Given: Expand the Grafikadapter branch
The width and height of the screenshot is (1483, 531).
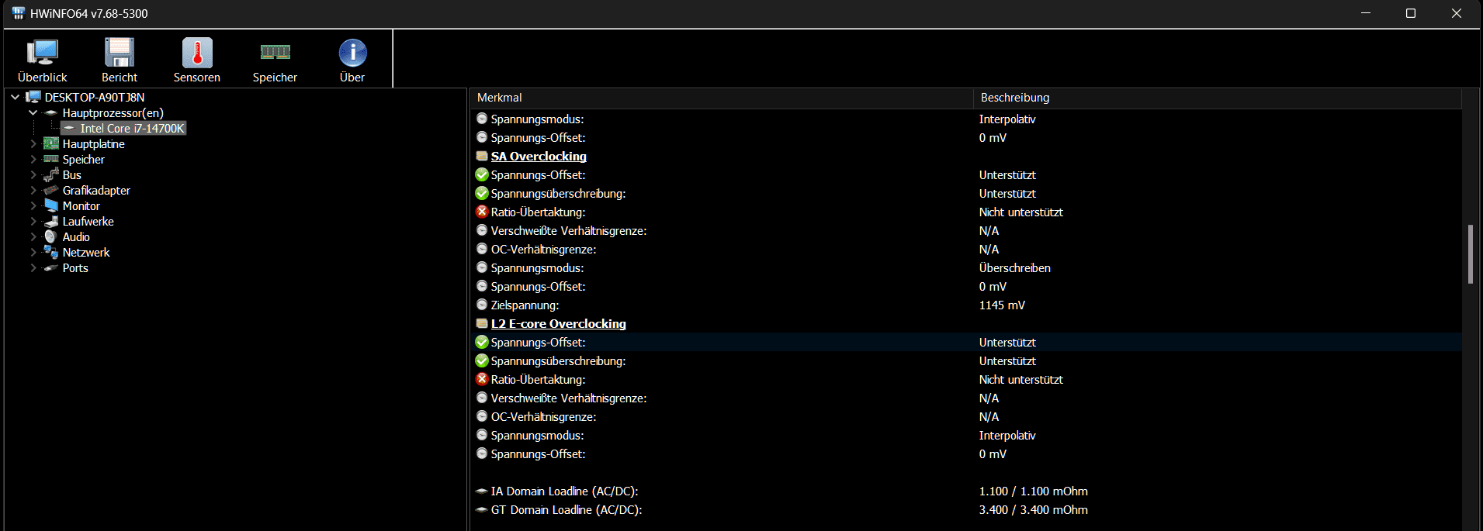Looking at the screenshot, I should (33, 190).
